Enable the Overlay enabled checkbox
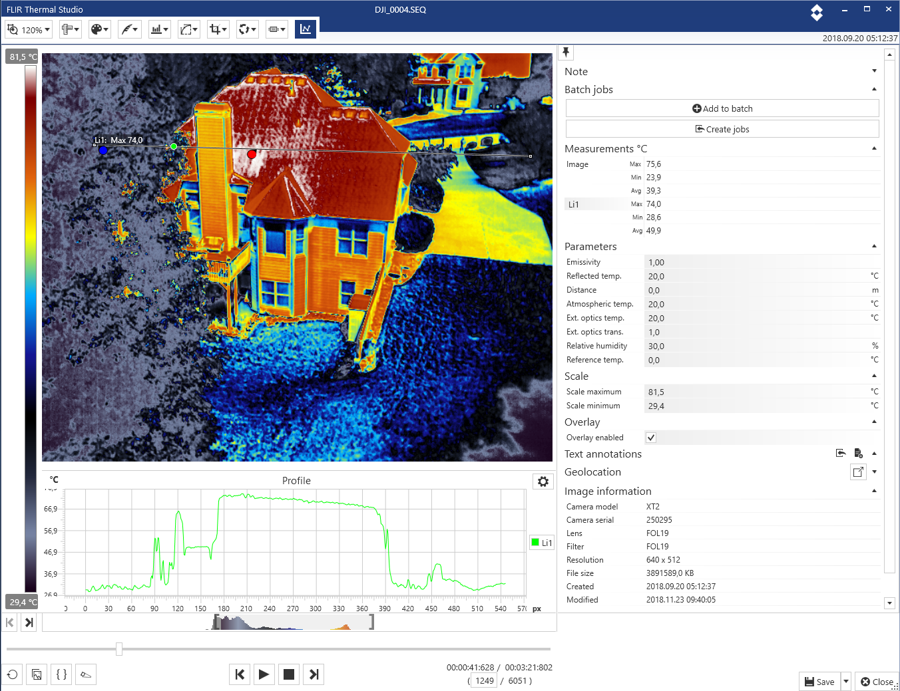Image resolution: width=900 pixels, height=691 pixels. 650,437
